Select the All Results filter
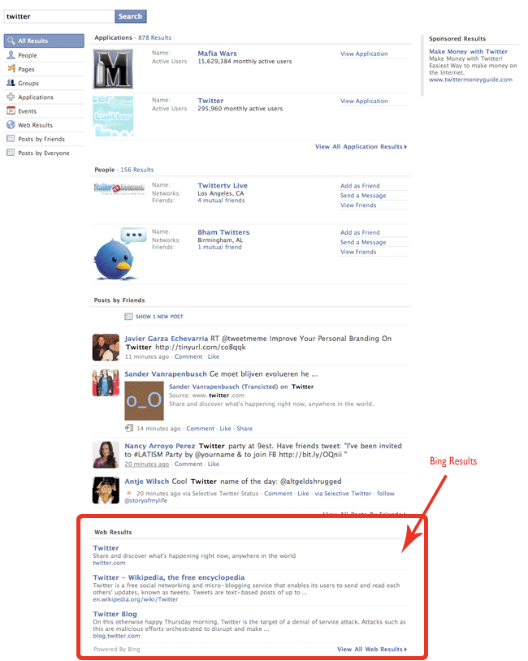528x661 pixels. [44, 41]
